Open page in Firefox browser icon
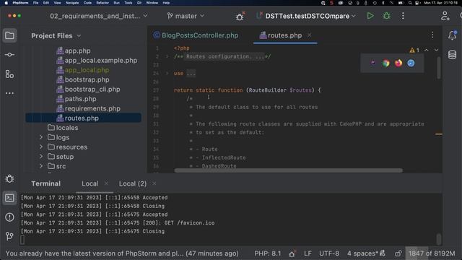This screenshot has height=260, width=462. click(x=398, y=63)
